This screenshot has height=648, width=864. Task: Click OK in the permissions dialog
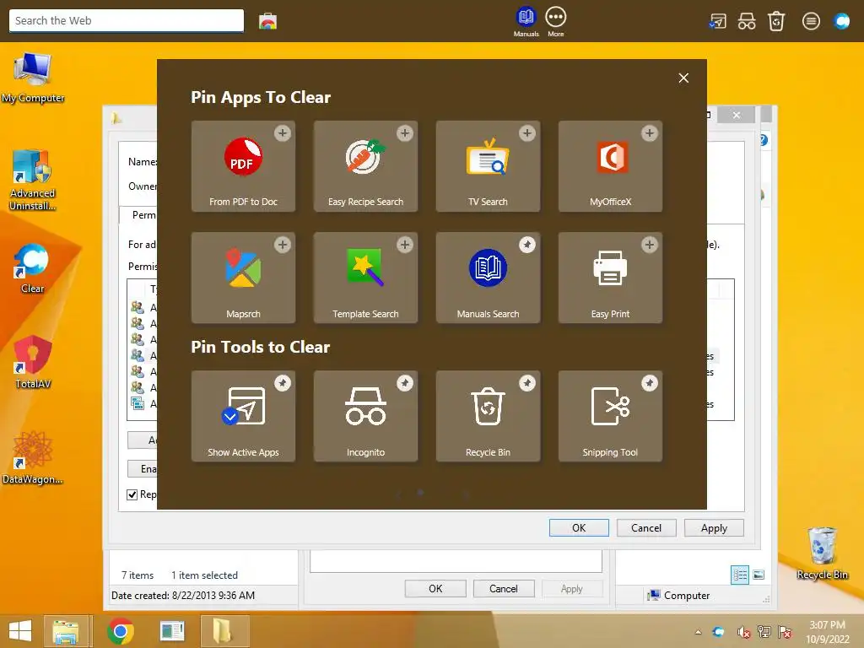(579, 528)
